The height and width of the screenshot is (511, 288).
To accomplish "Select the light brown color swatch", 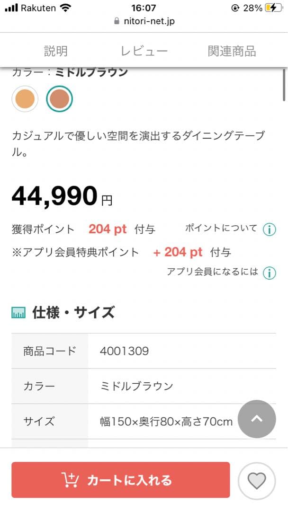I will coord(25,98).
